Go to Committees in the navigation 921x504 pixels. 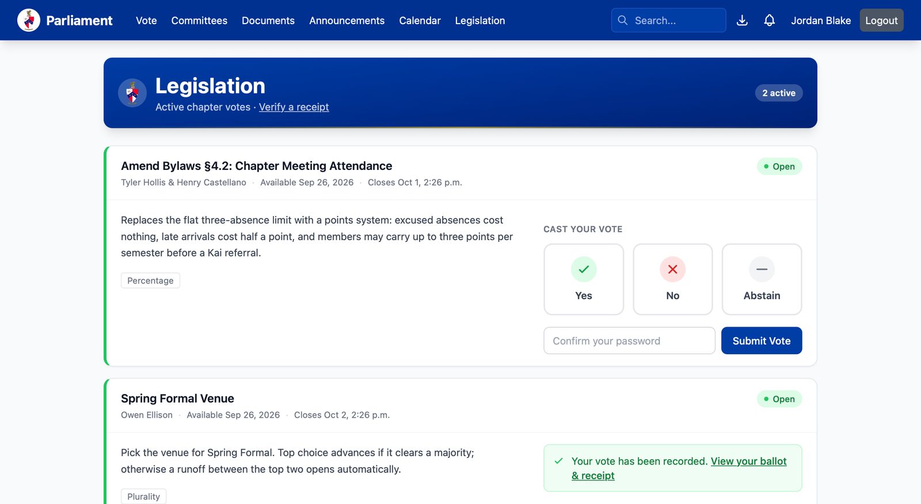[199, 20]
